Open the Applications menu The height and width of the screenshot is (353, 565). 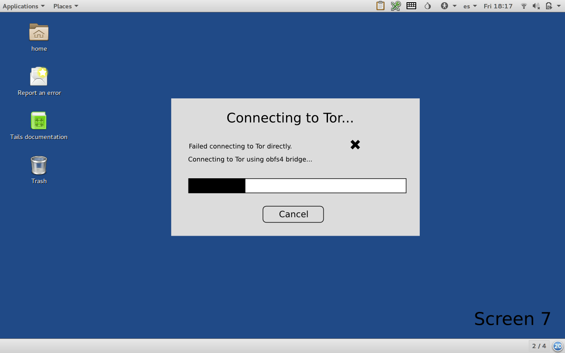pyautogui.click(x=23, y=6)
